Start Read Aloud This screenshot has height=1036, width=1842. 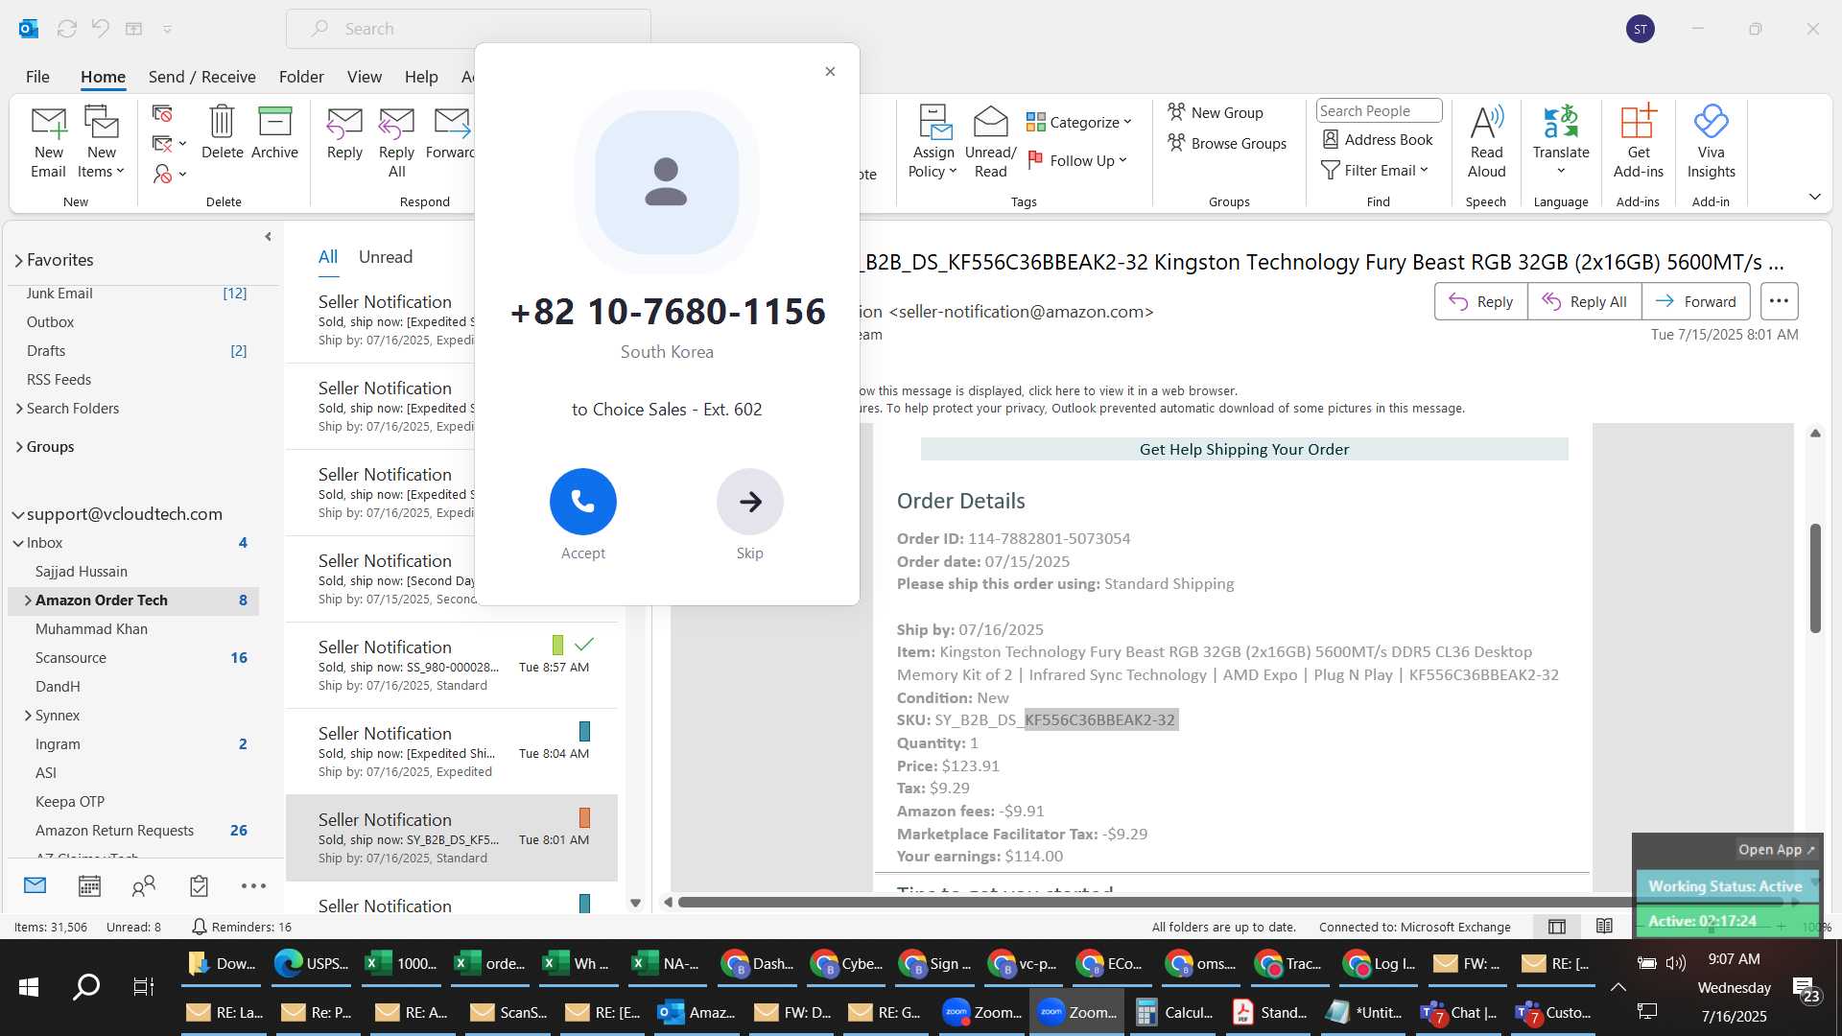(x=1486, y=142)
